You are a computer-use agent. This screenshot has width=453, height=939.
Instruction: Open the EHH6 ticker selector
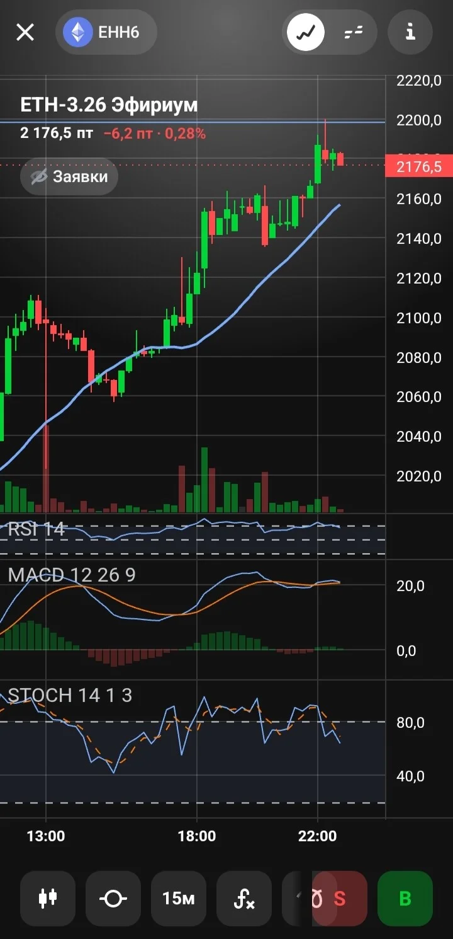coord(106,32)
